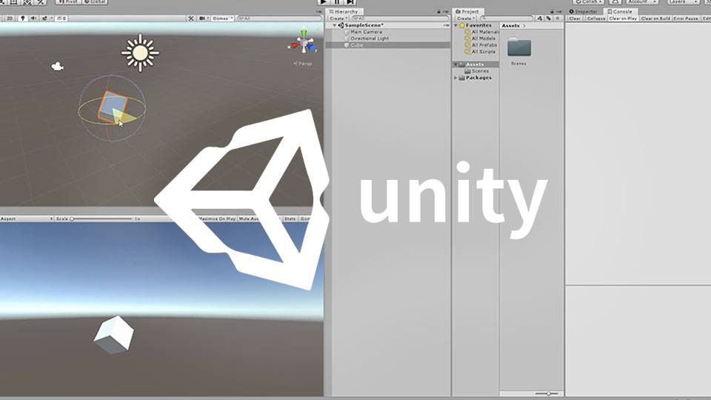Click Search by Label tag icon
The width and height of the screenshot is (711, 400).
coord(549,19)
